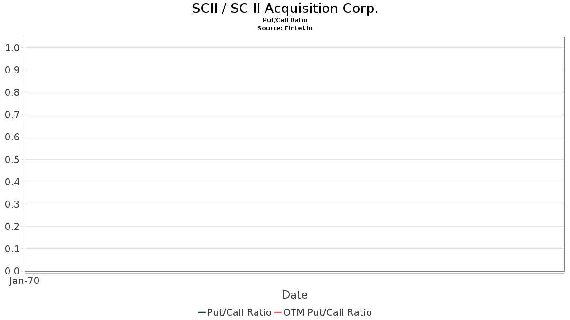Click the 0.5 y-axis label
The width and height of the screenshot is (570, 320).
click(12, 160)
